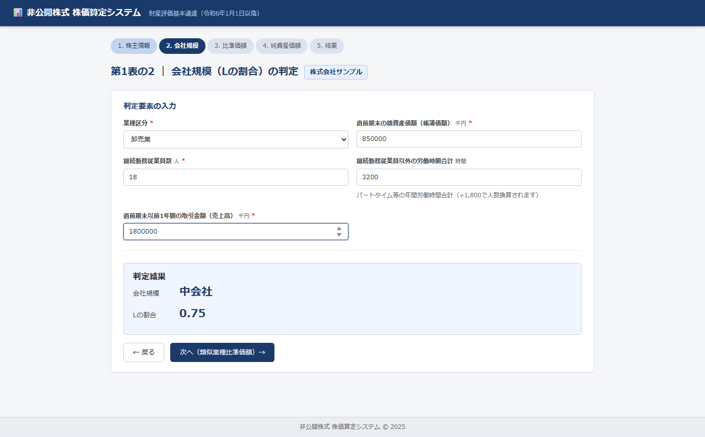Viewport: 705px width, 437px height.
Task: Click the 会社規模 label in the results box
Action: (146, 293)
